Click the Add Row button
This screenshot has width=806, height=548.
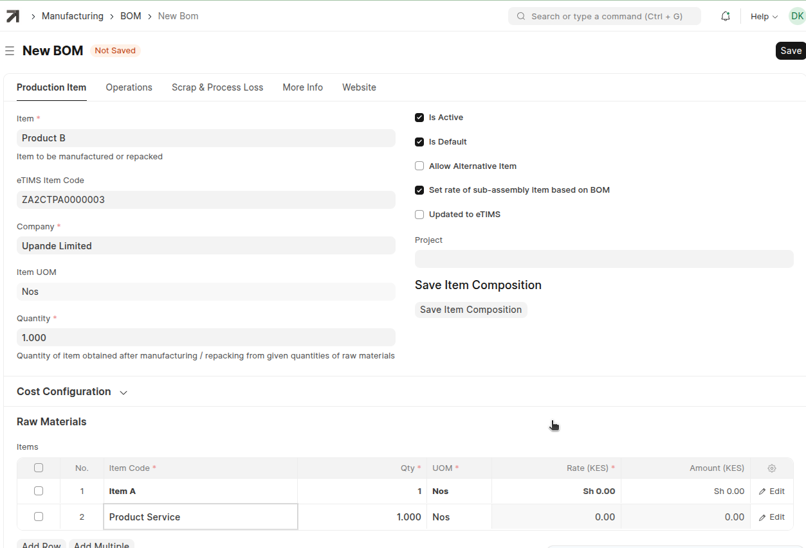click(41, 545)
